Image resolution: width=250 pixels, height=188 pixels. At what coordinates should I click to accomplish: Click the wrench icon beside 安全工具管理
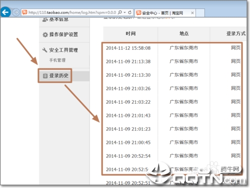[x=45, y=50]
